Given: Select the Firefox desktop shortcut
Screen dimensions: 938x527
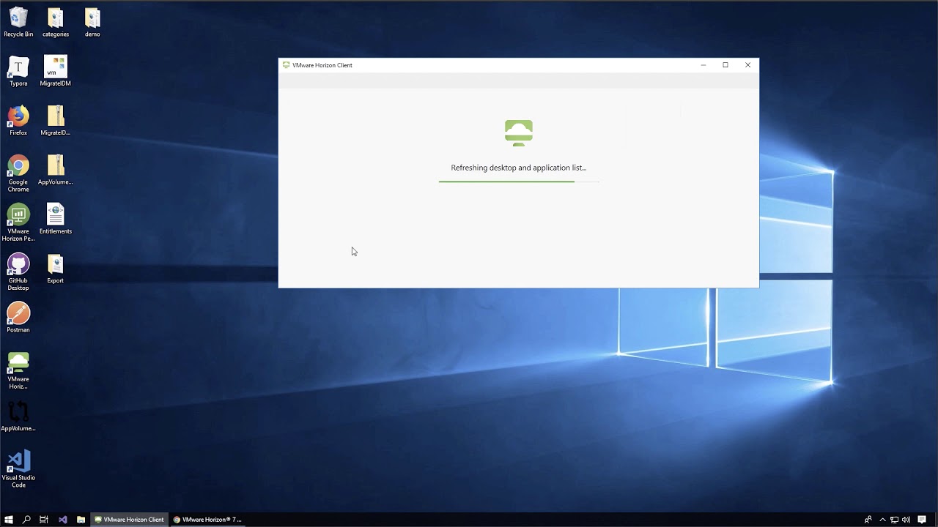Looking at the screenshot, I should pyautogui.click(x=18, y=121).
